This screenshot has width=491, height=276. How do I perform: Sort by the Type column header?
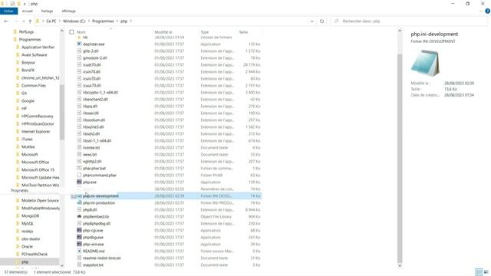coord(205,32)
